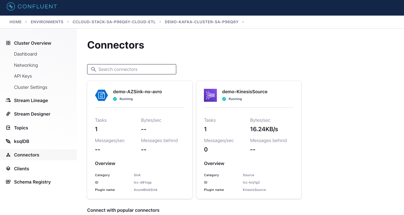Open demo-KinesisSource connector details
Viewport: 404px width, 215px height.
coord(245,92)
